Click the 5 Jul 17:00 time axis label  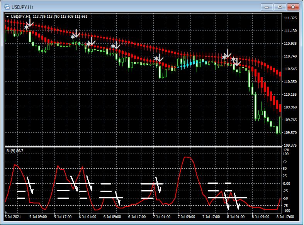pos(63,217)
